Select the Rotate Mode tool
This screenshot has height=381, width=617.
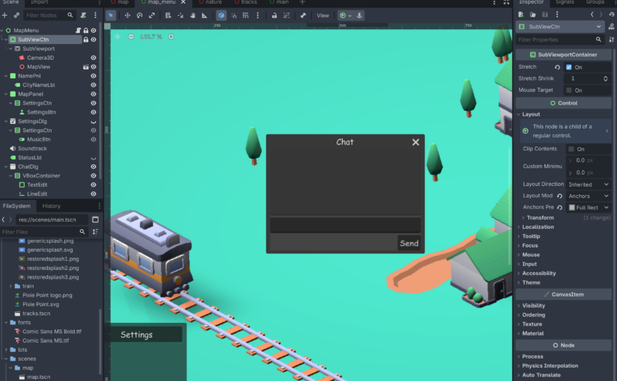(x=140, y=15)
